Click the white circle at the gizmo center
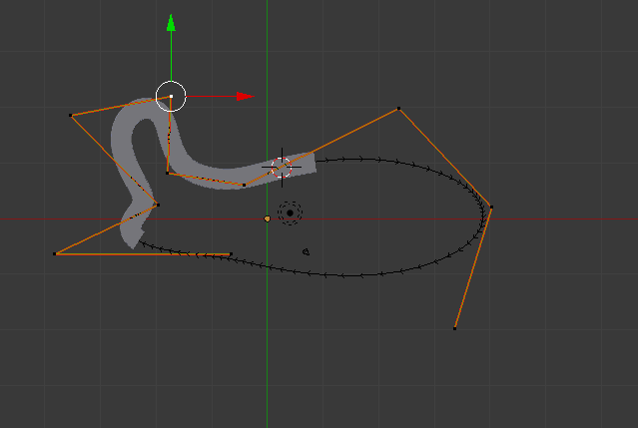Viewport: 638px width, 428px height. (x=171, y=97)
